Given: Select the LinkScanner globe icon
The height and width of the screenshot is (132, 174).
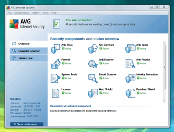Looking at the screenshot, I should tap(93, 64).
